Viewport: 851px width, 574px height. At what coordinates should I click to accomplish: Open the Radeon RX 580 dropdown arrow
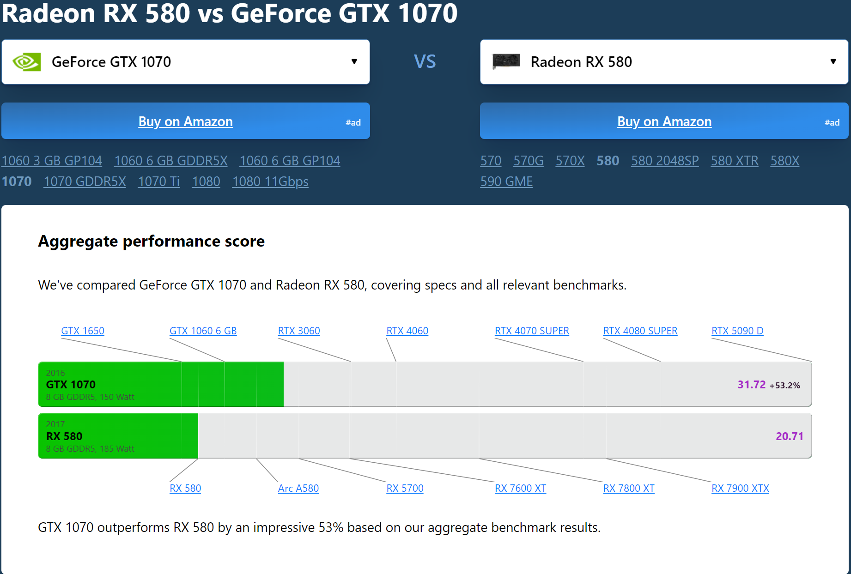(x=833, y=61)
